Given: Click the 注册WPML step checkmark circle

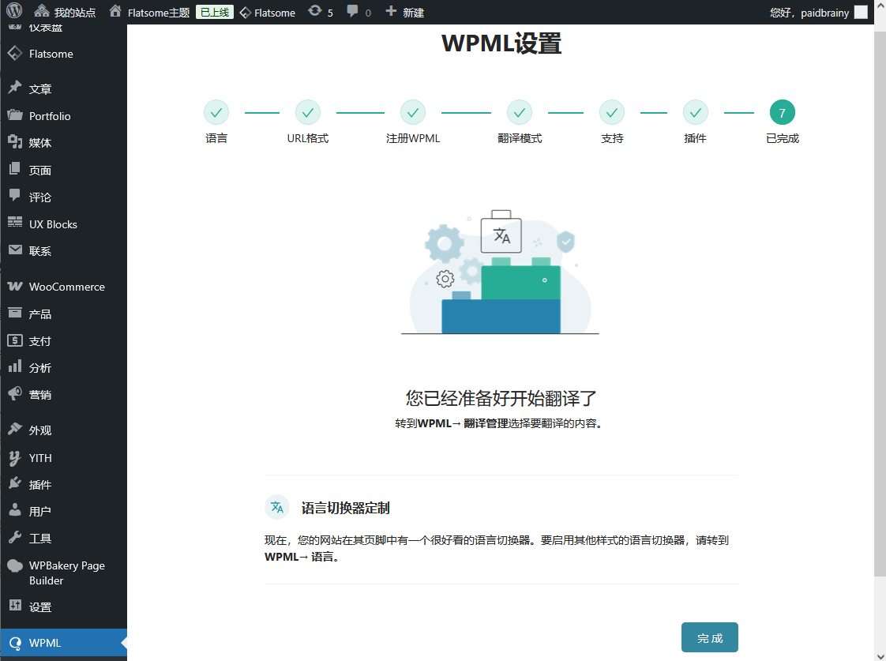Looking at the screenshot, I should (x=413, y=112).
